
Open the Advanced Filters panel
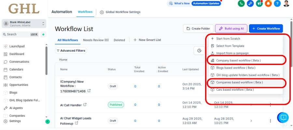point(71,50)
